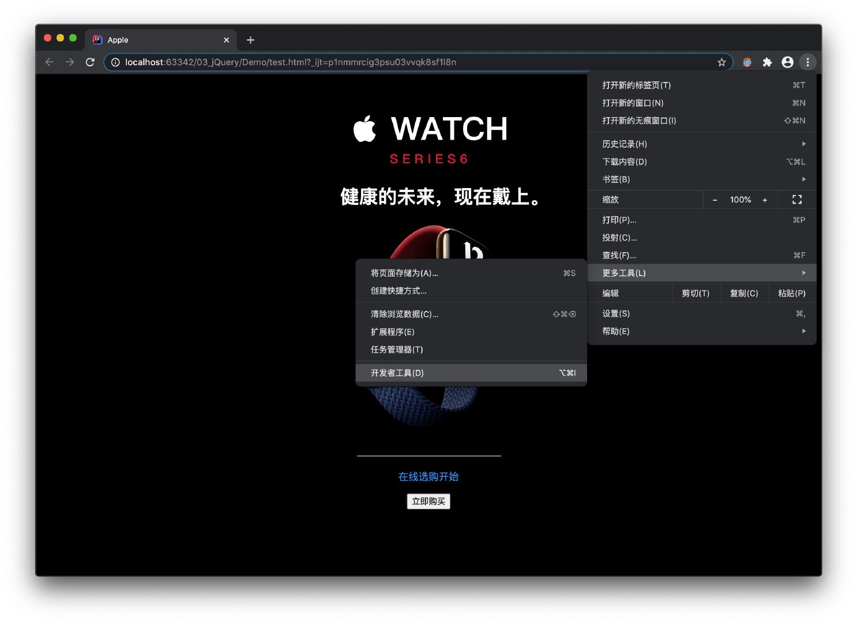The image size is (857, 623).
Task: Expand the 帮助(E) submenu
Action: 702,331
